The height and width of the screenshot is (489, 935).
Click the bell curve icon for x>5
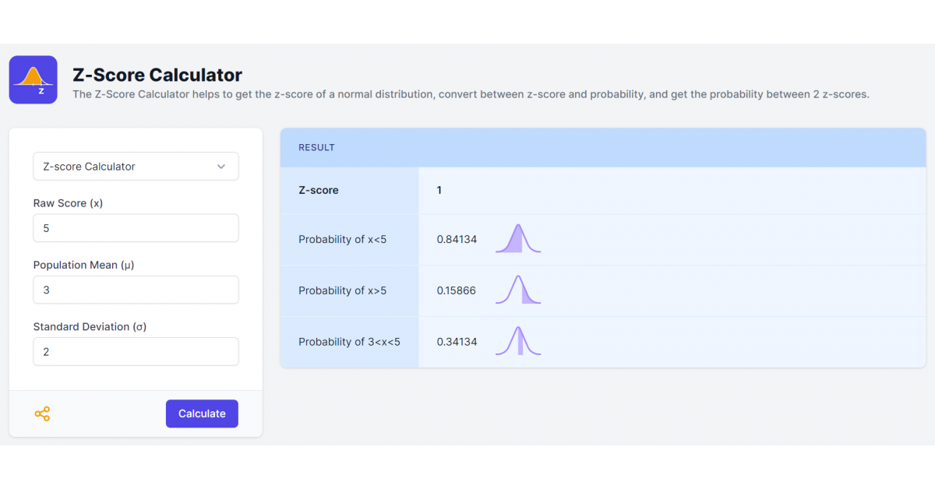coord(518,290)
